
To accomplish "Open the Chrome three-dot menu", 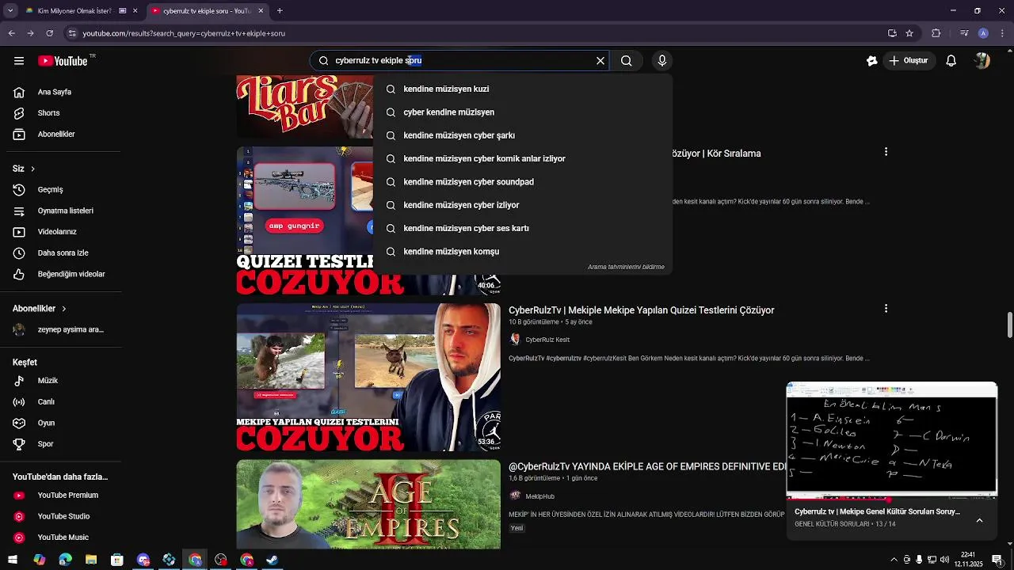I will (1003, 33).
